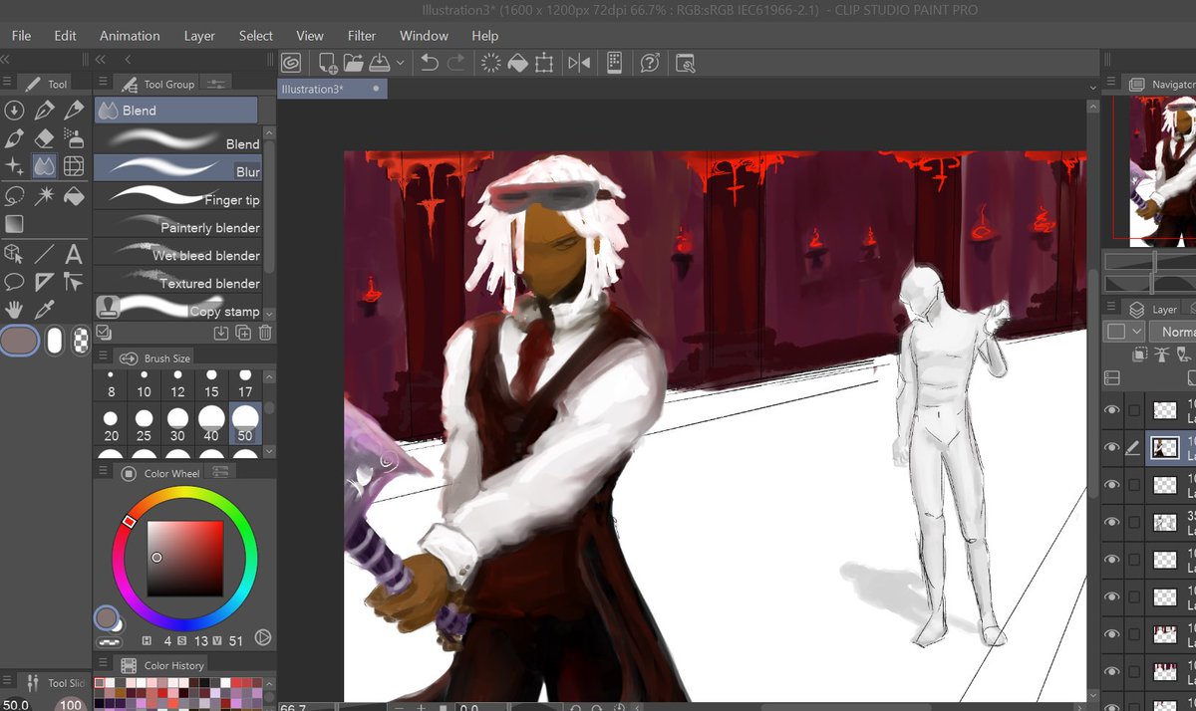The height and width of the screenshot is (711, 1196).
Task: Click the Navigator preview thumbnail
Action: (1162, 171)
